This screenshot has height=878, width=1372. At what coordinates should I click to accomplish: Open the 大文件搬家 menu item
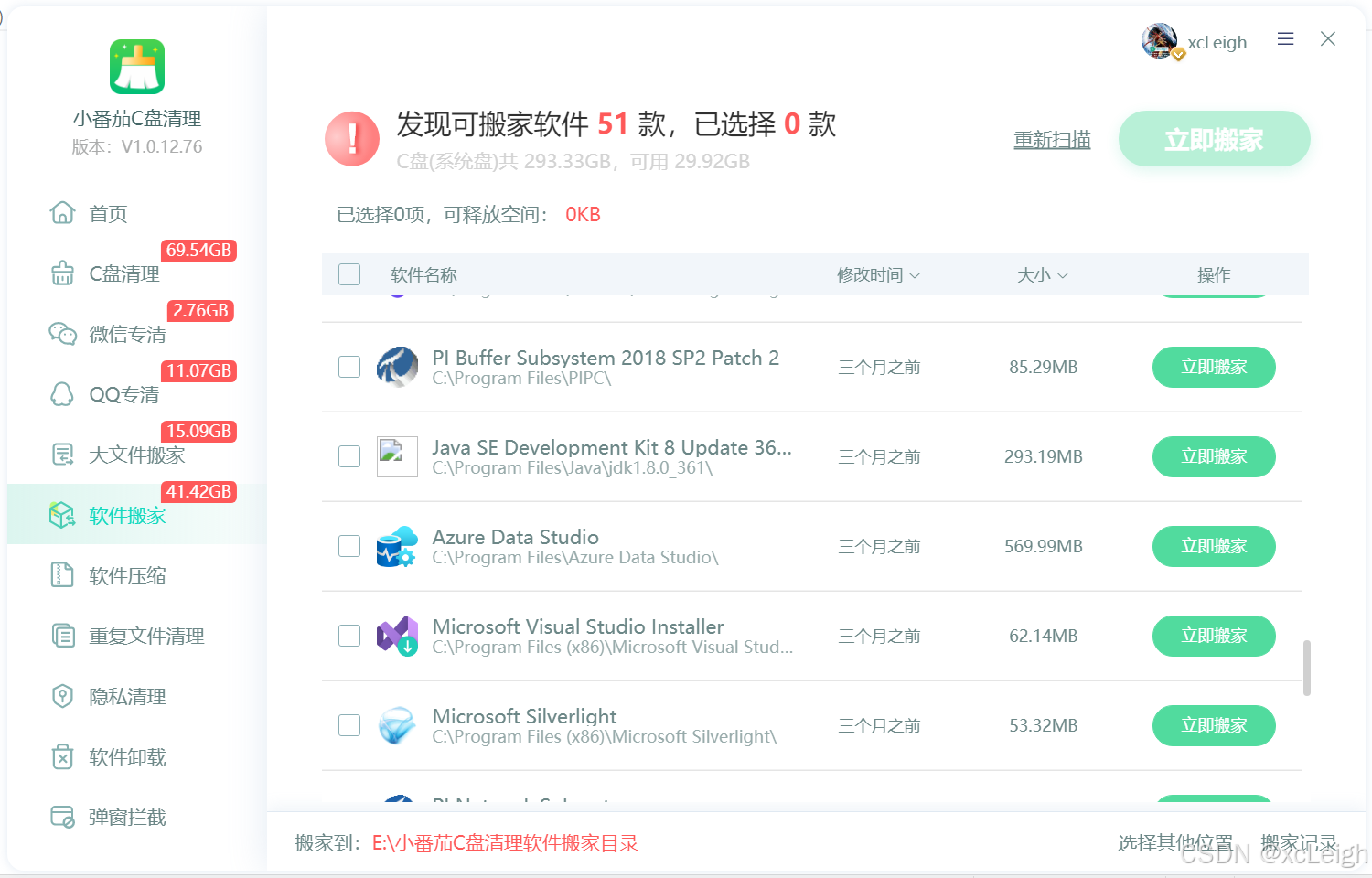pyautogui.click(x=136, y=455)
